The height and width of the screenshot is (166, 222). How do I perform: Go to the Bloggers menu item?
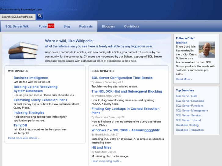(108, 26)
